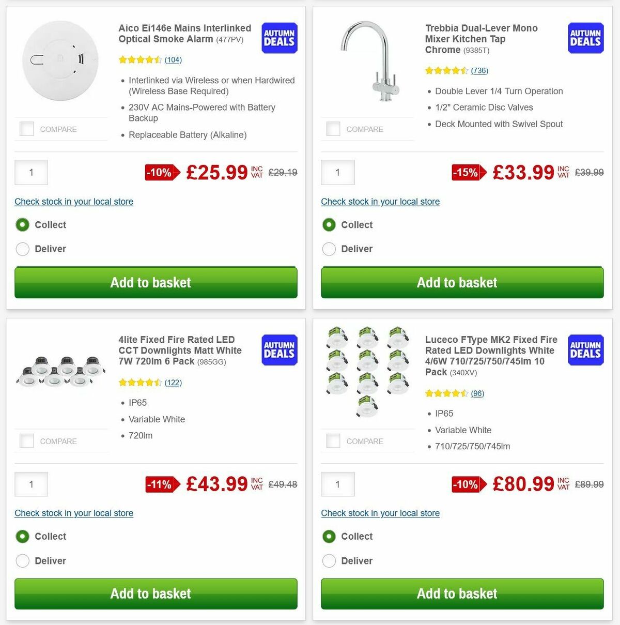
Task: Add the Luceco downlights pack to basket
Action: click(x=457, y=593)
